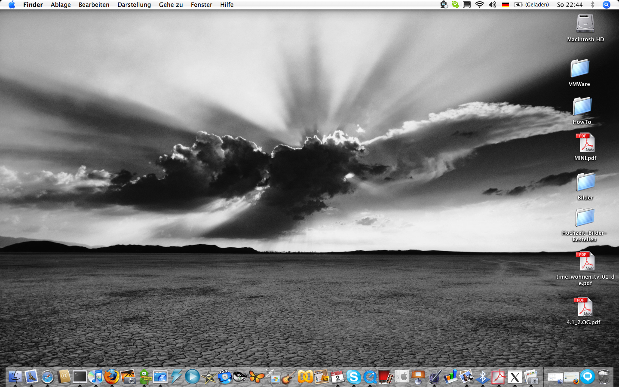Open Bluetooth app in dock
This screenshot has width=619, height=387.
(x=482, y=377)
